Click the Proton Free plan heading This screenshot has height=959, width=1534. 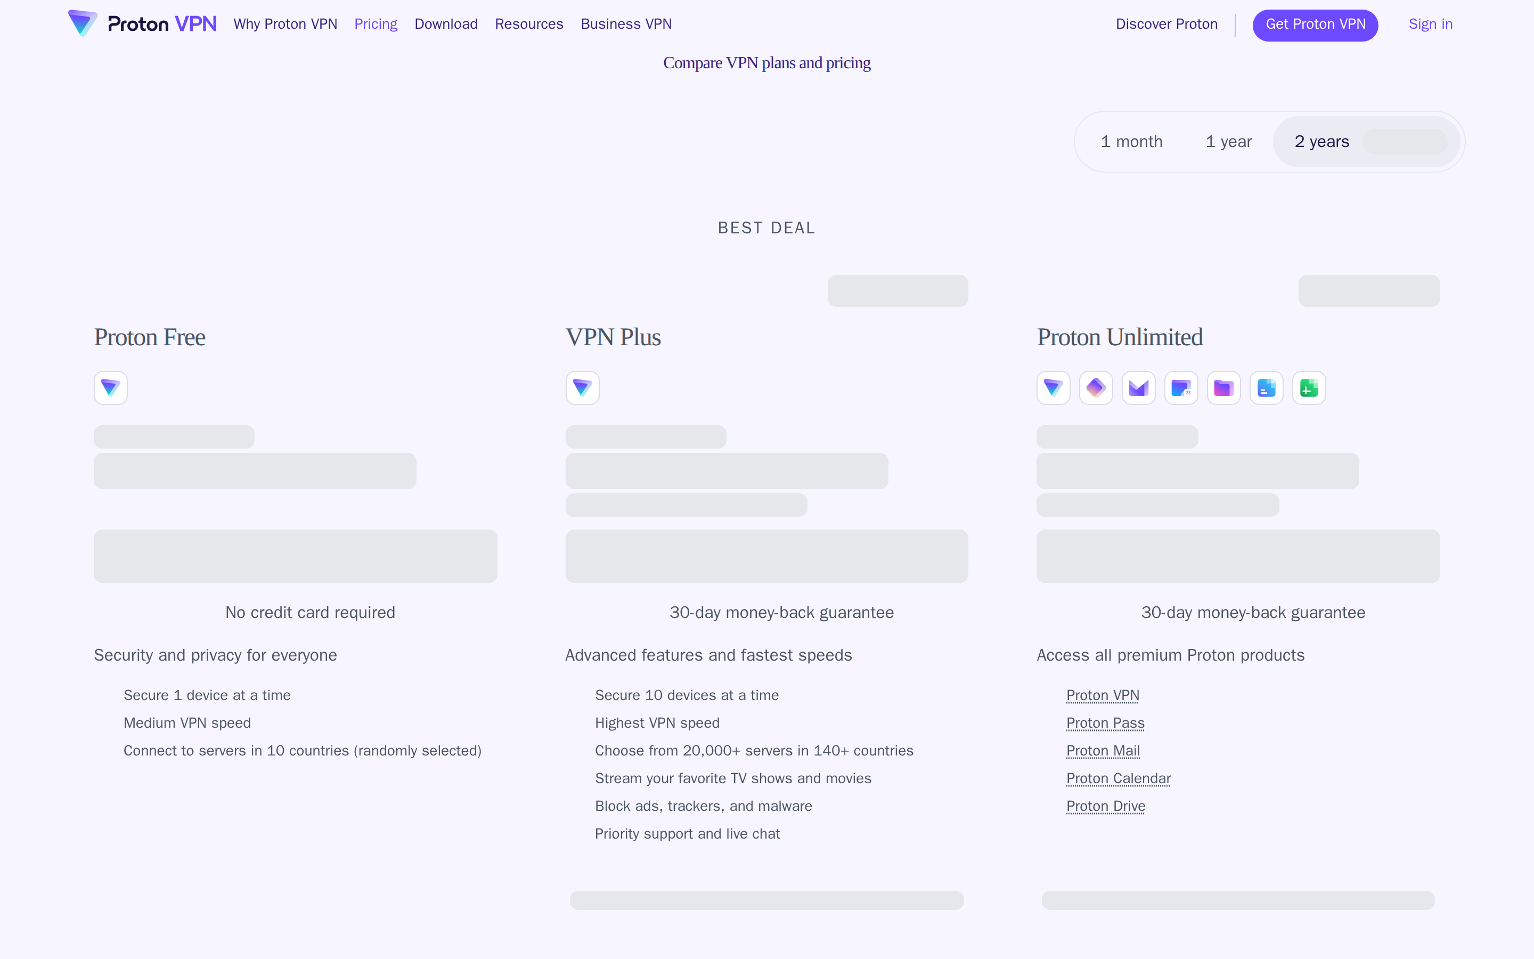click(x=150, y=337)
